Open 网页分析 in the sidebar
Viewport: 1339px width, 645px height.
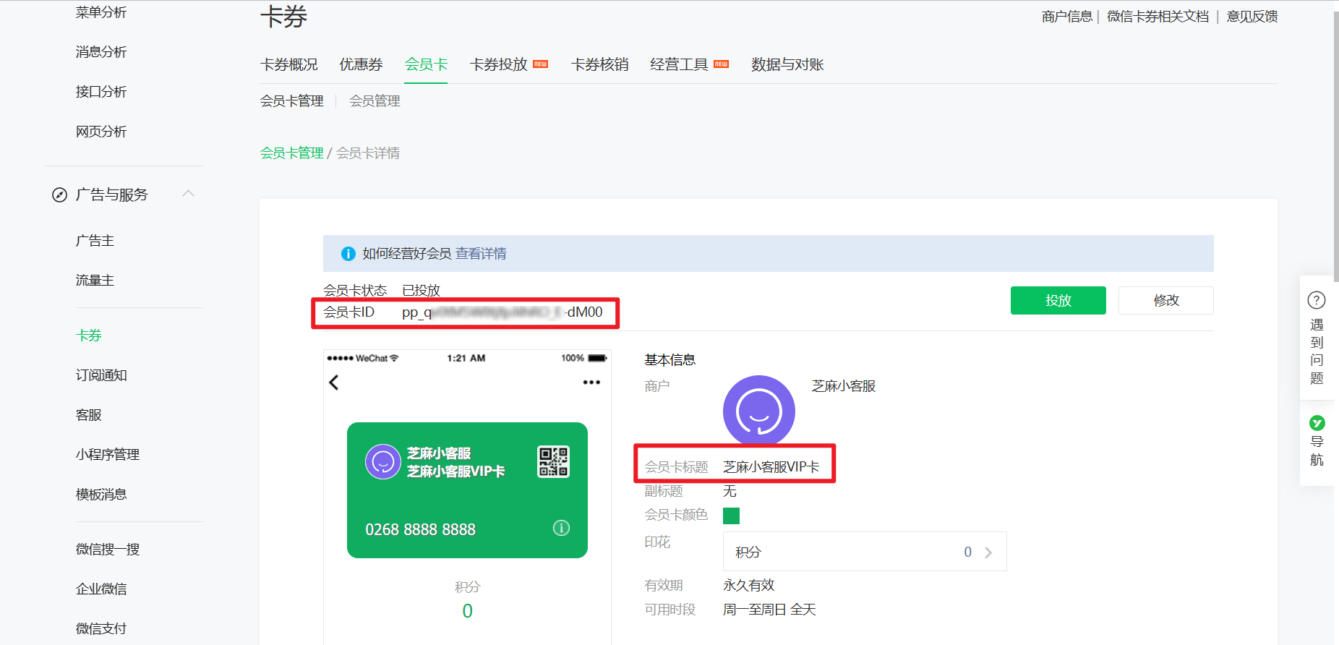click(x=101, y=132)
